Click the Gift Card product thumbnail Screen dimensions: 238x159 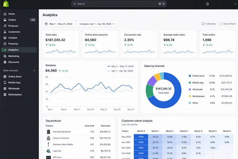pyautogui.click(x=48, y=157)
